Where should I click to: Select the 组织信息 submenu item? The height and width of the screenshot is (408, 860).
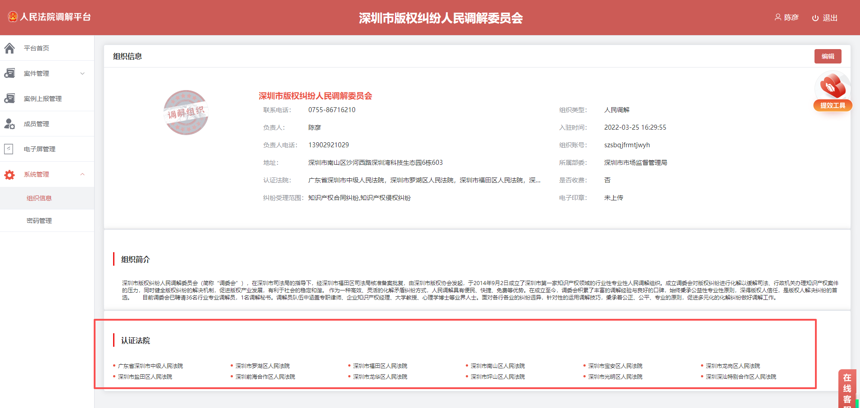point(39,198)
